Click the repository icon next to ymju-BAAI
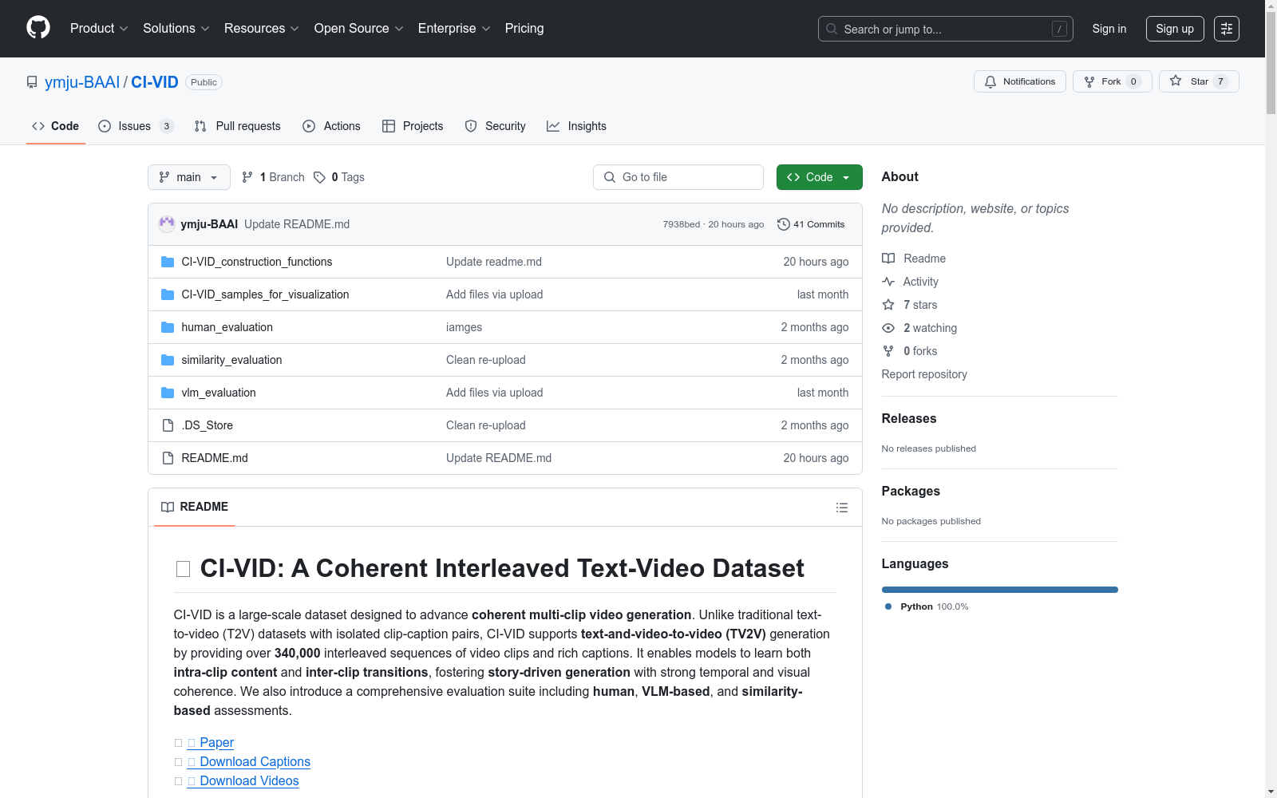This screenshot has width=1277, height=798. pos(32,82)
